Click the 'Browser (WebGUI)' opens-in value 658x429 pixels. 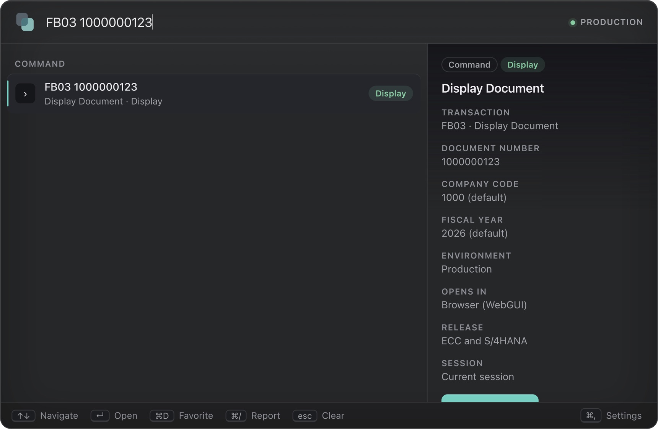[484, 305]
